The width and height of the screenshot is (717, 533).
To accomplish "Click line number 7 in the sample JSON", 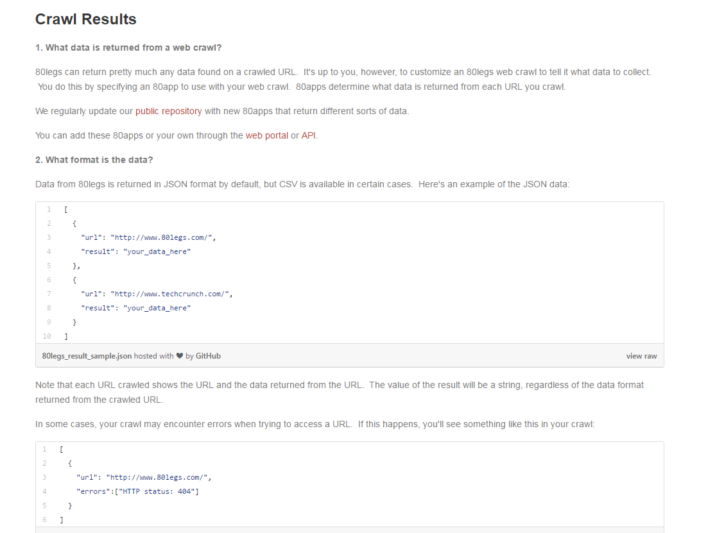I will click(49, 294).
